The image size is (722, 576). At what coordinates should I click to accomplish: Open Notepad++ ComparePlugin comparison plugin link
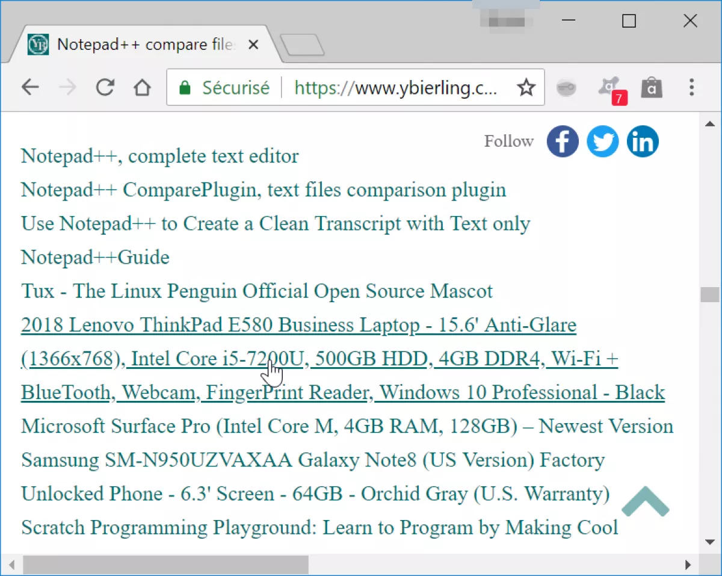coord(264,190)
